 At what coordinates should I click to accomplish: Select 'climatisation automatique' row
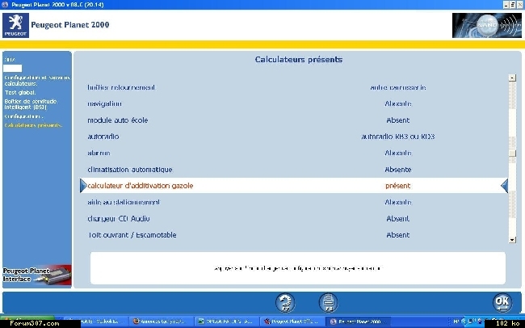click(x=130, y=170)
